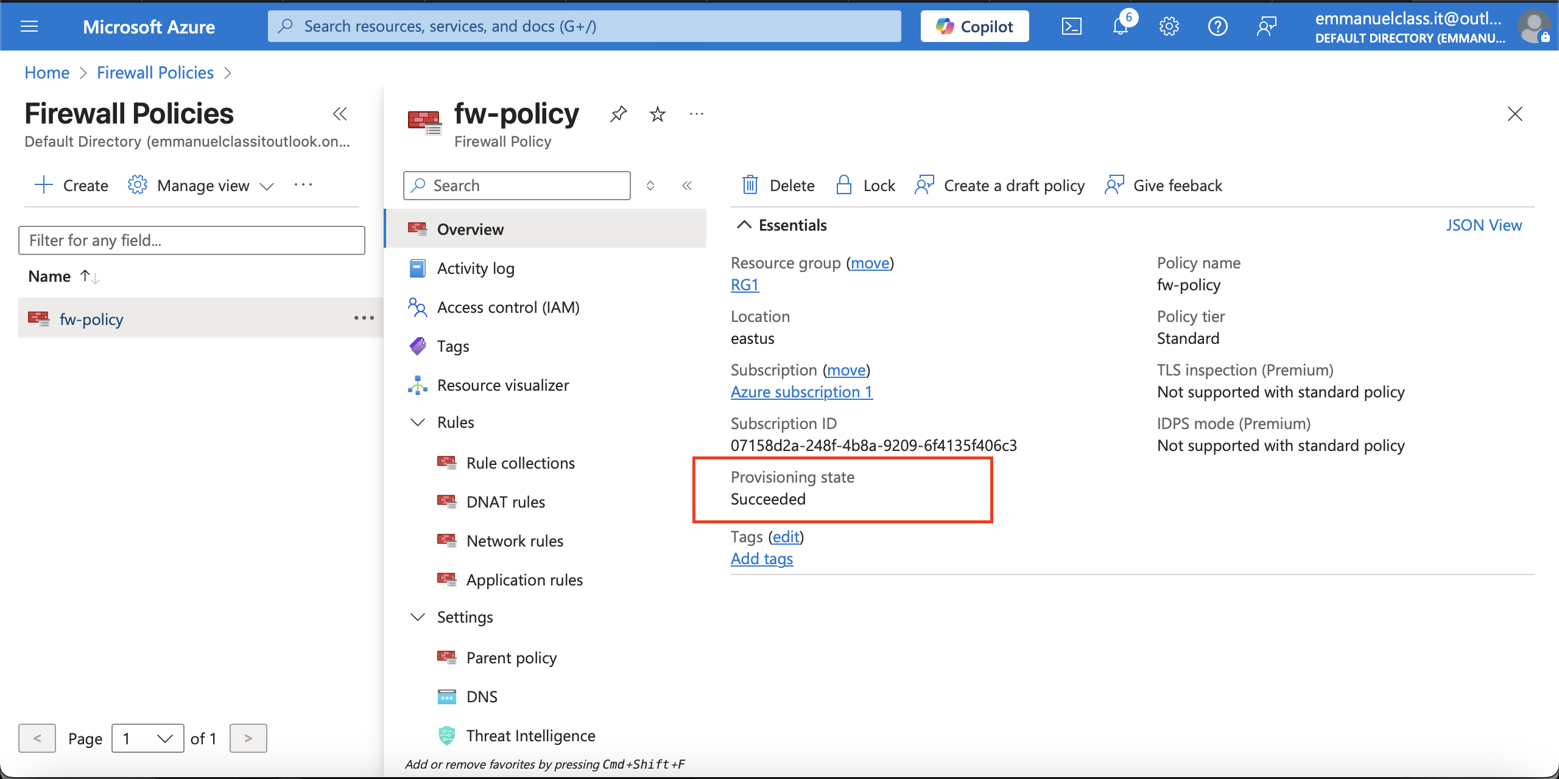Collapse the resource menu sidebar

[x=687, y=186]
